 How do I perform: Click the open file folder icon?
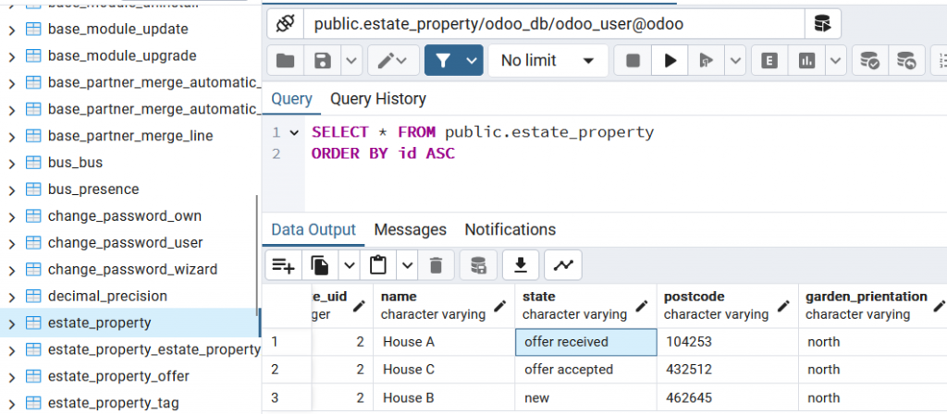click(x=286, y=61)
